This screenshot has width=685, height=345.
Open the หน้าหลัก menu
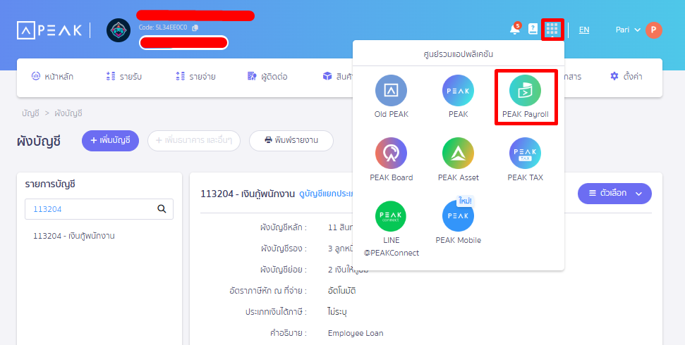pos(52,76)
